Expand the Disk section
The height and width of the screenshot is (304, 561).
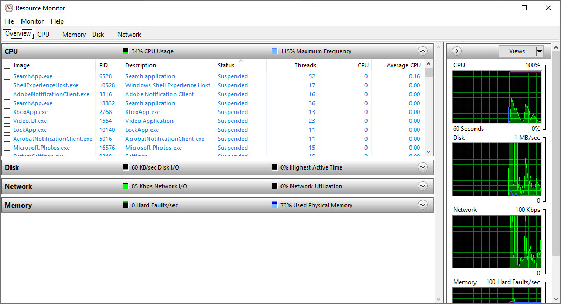point(423,167)
